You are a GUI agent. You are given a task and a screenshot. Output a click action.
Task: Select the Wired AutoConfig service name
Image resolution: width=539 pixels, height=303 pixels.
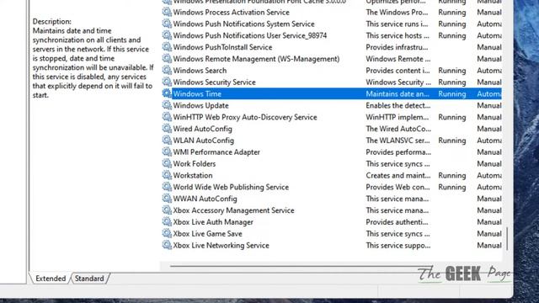pos(202,129)
